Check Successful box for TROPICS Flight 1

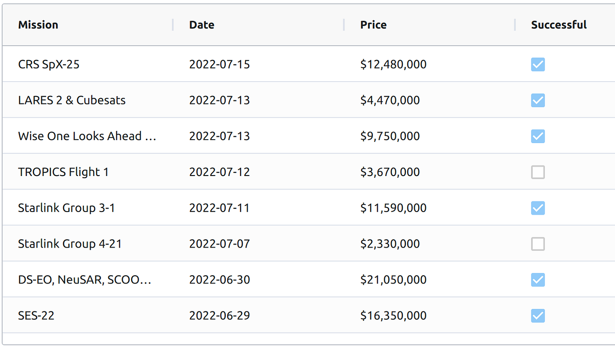coord(538,172)
